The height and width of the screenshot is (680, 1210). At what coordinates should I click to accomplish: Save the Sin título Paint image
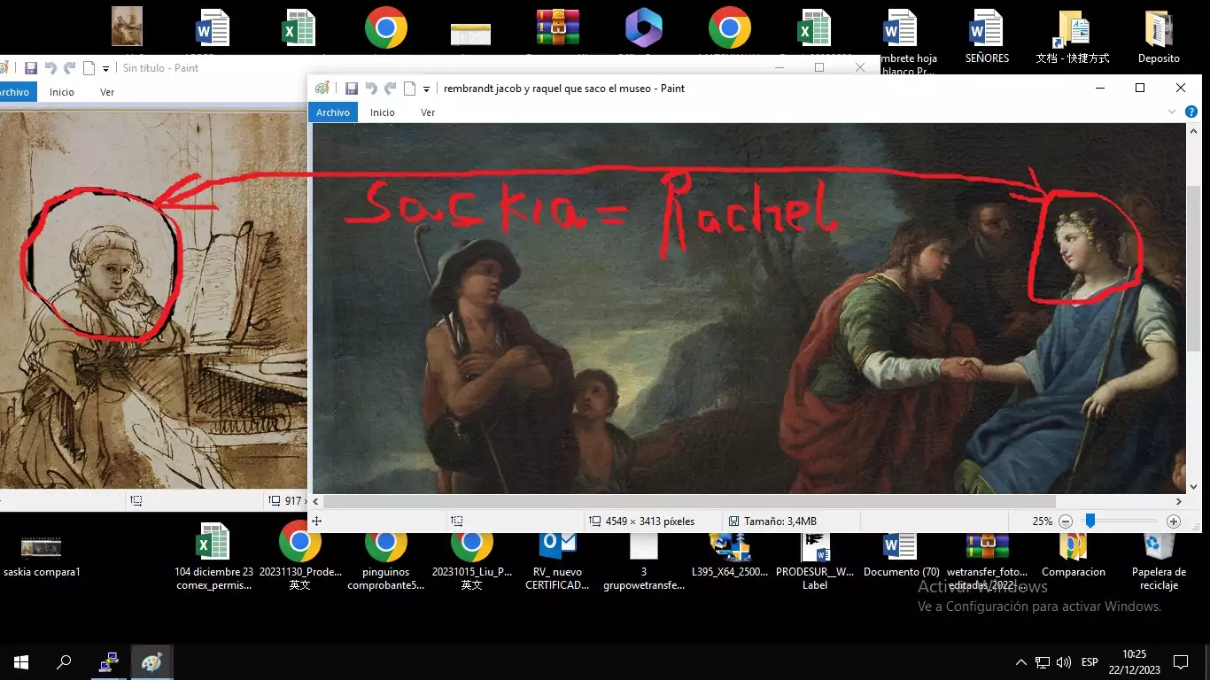point(31,68)
